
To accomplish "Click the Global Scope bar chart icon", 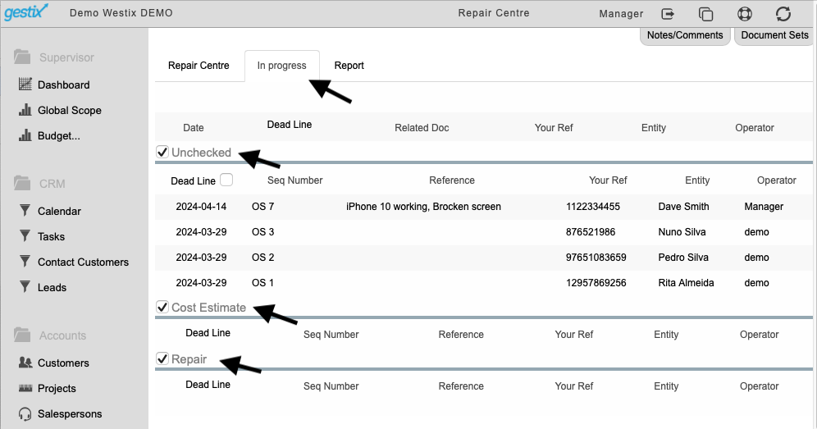I will pyautogui.click(x=25, y=109).
